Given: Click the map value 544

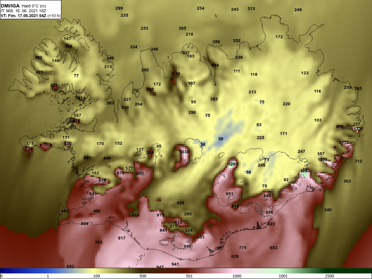Looking at the screenshot, I should coord(215,65).
